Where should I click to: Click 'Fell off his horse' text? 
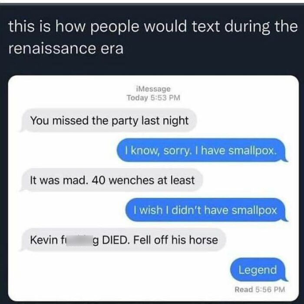click(175, 240)
